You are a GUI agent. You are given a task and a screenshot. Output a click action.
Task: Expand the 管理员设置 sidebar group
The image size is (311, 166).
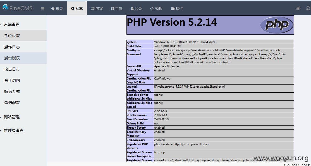click(14, 130)
